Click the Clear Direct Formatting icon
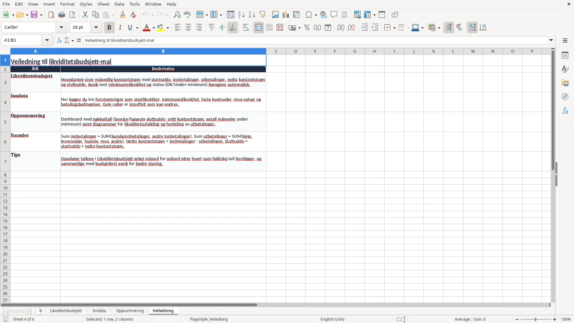 point(133,15)
